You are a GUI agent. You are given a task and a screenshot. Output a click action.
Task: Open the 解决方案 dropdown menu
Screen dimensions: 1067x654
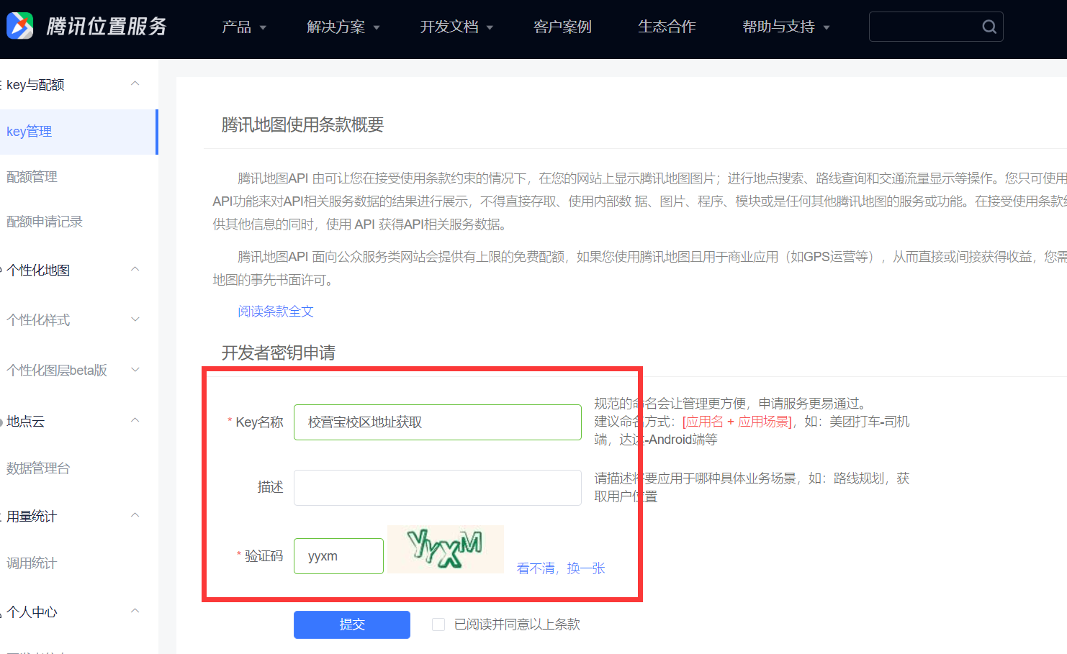coord(343,27)
